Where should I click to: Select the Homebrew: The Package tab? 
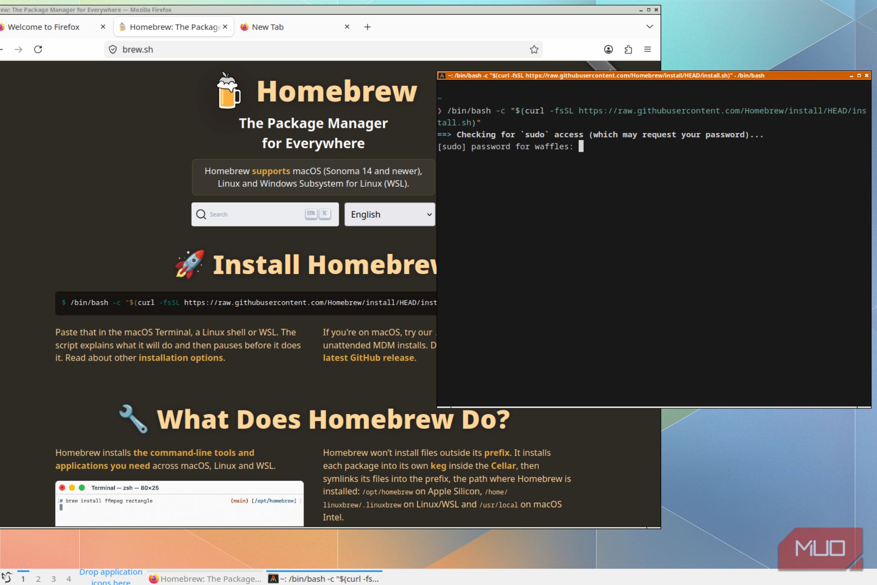(174, 27)
